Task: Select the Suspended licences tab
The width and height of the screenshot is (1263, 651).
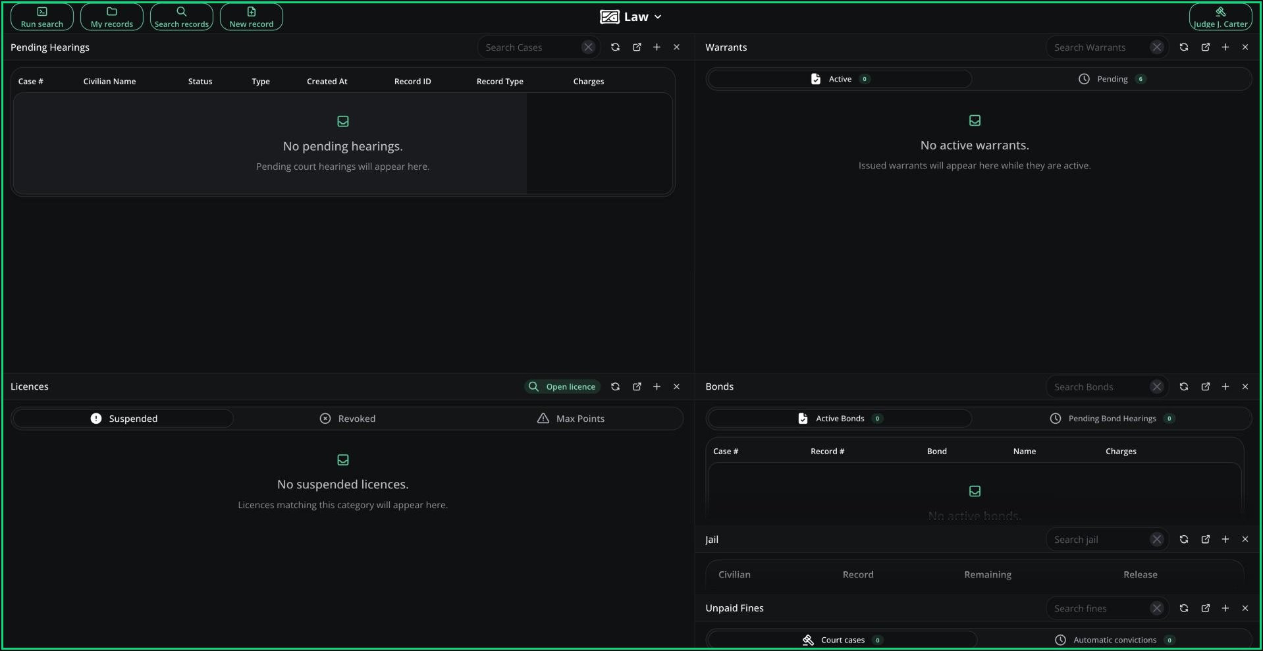Action: (x=123, y=419)
